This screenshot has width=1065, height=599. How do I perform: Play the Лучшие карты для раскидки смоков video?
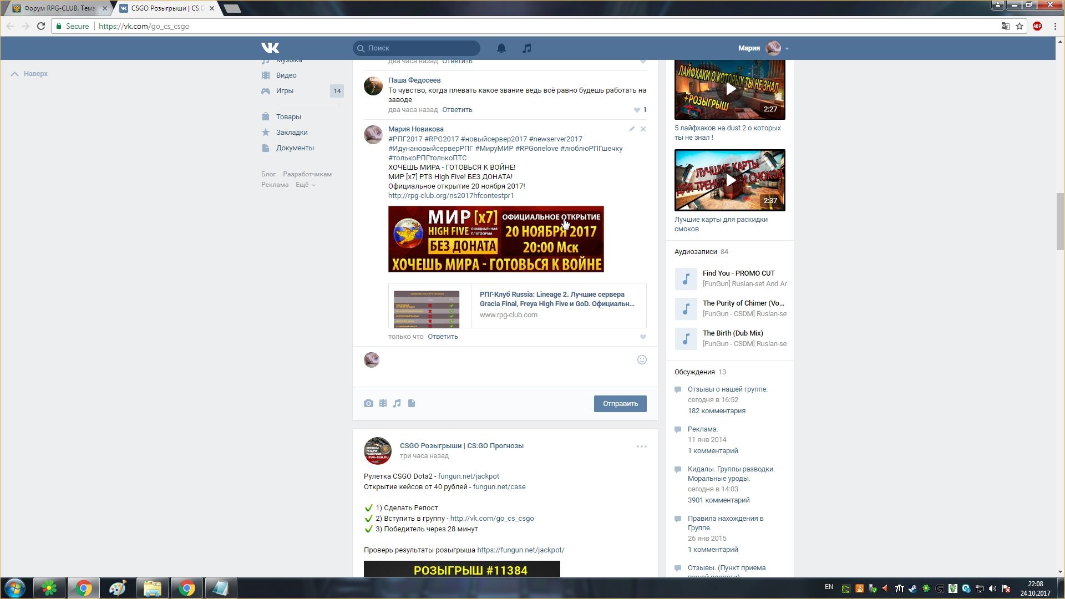[x=730, y=180]
